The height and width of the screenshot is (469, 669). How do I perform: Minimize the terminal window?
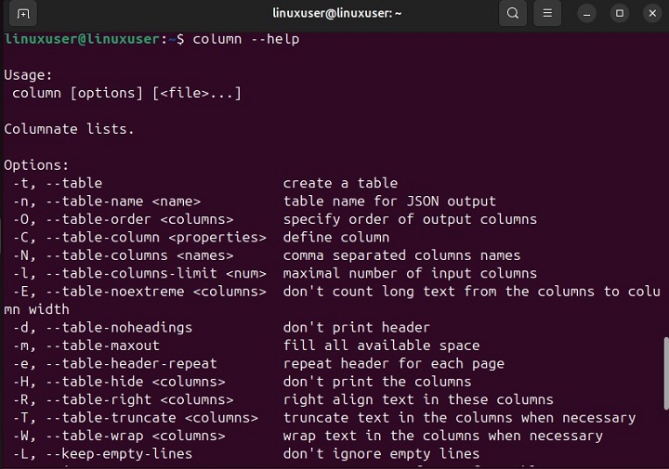tap(587, 14)
